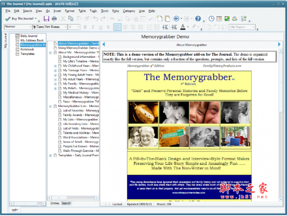
Task: Click the Save icon in the toolbar
Action: [x=46, y=19]
